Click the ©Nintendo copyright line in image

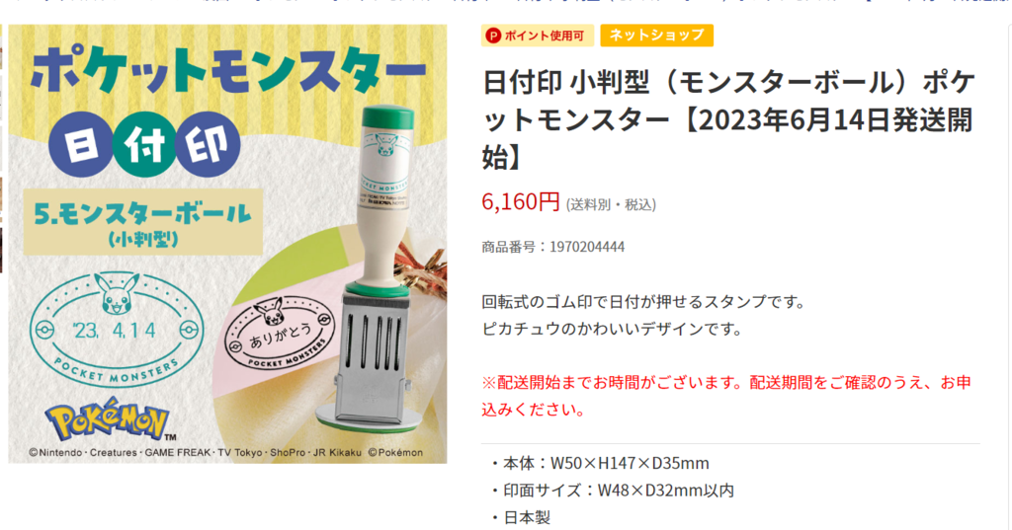click(x=226, y=453)
